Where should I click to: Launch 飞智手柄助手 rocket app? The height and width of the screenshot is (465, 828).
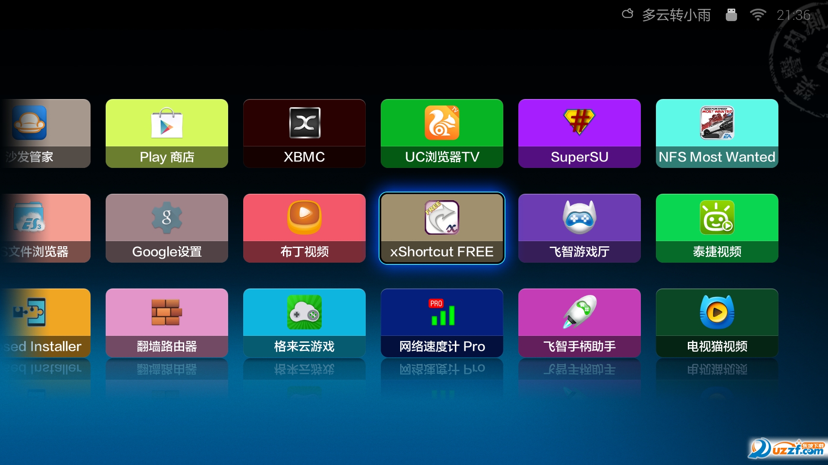[579, 323]
